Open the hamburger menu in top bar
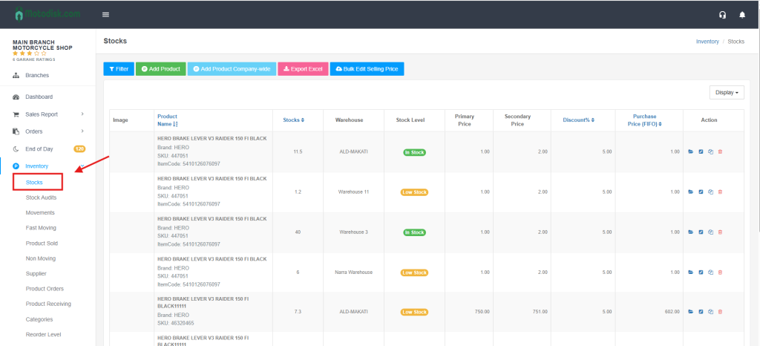 point(105,14)
